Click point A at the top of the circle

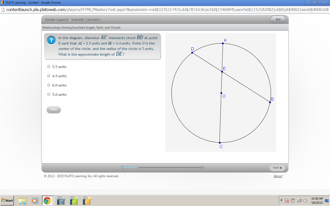(x=223, y=43)
